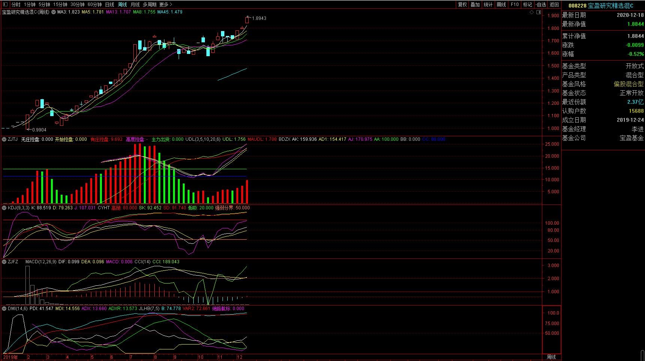645x361 pixels.
Task: Open the KDJ indicator dropdown arrow
Action: (4, 208)
